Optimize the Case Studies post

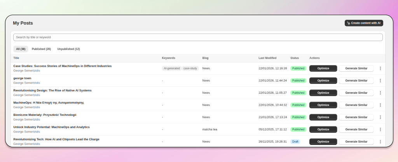pyautogui.click(x=323, y=68)
